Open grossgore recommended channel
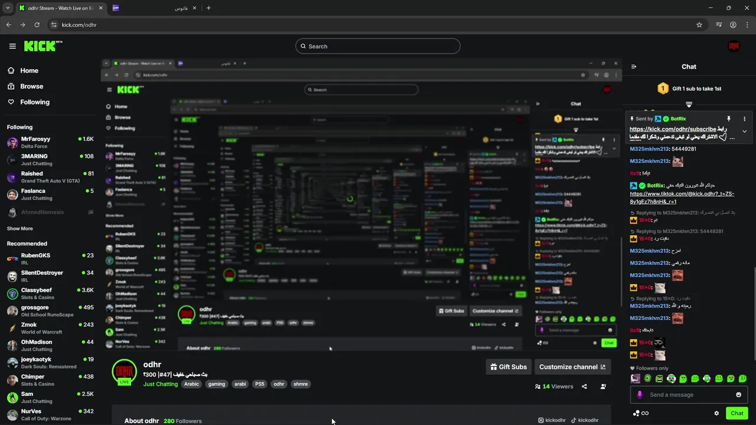The height and width of the screenshot is (425, 756). click(x=50, y=310)
